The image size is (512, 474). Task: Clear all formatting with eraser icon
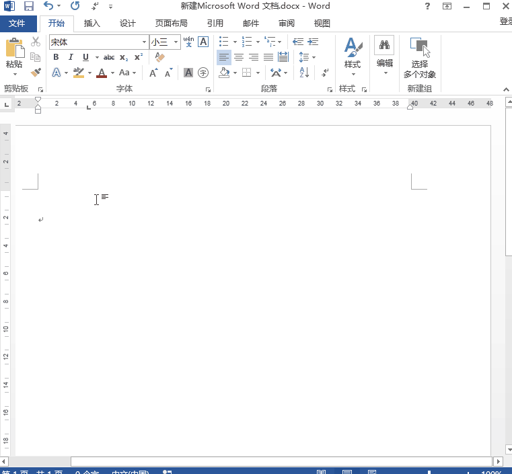tap(159, 57)
